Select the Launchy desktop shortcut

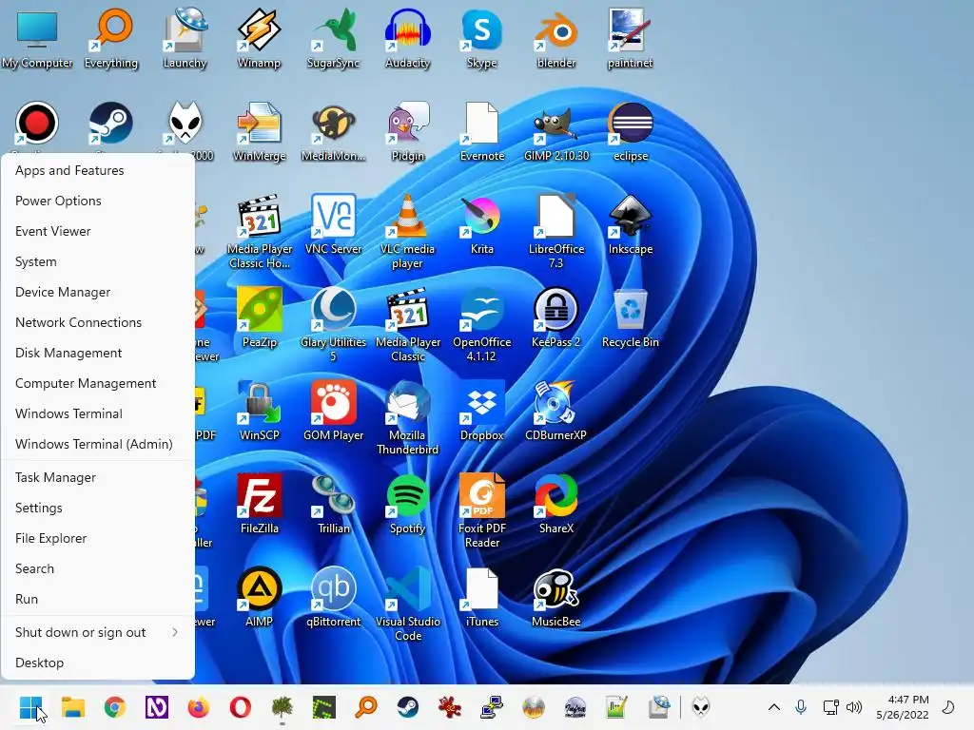(x=185, y=38)
